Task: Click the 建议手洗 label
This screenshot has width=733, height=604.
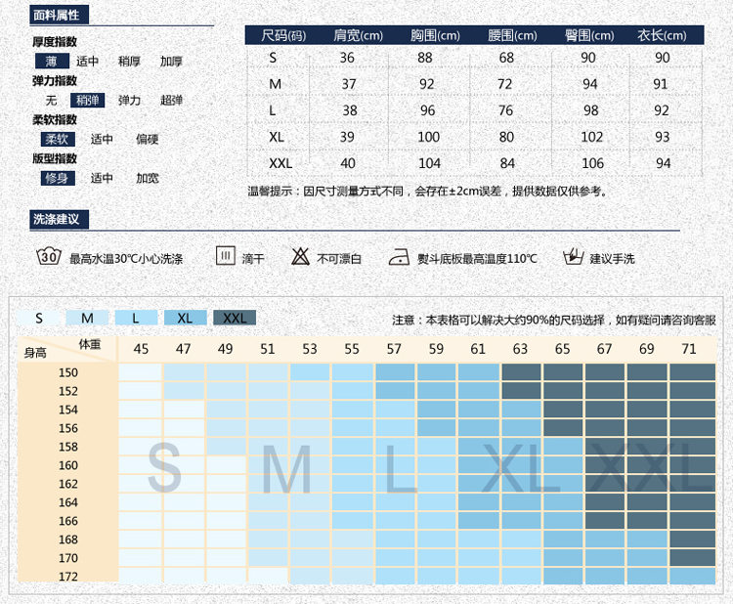Action: 612,259
